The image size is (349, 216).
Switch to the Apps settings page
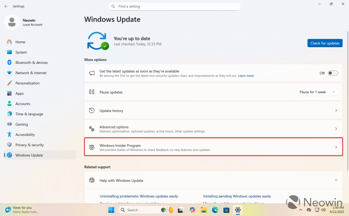(x=19, y=93)
